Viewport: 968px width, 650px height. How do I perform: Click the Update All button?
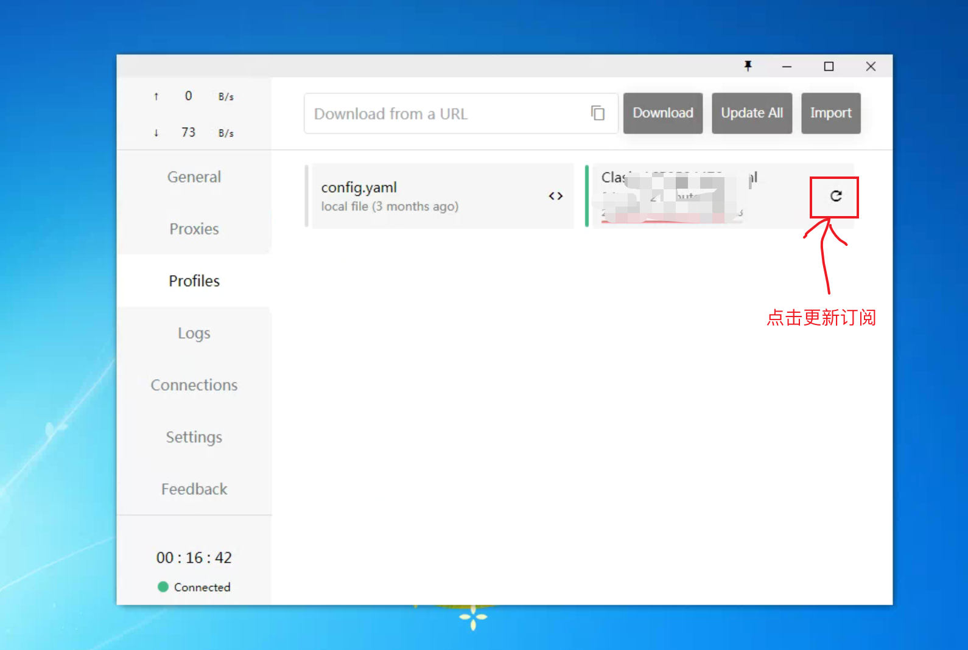tap(752, 113)
